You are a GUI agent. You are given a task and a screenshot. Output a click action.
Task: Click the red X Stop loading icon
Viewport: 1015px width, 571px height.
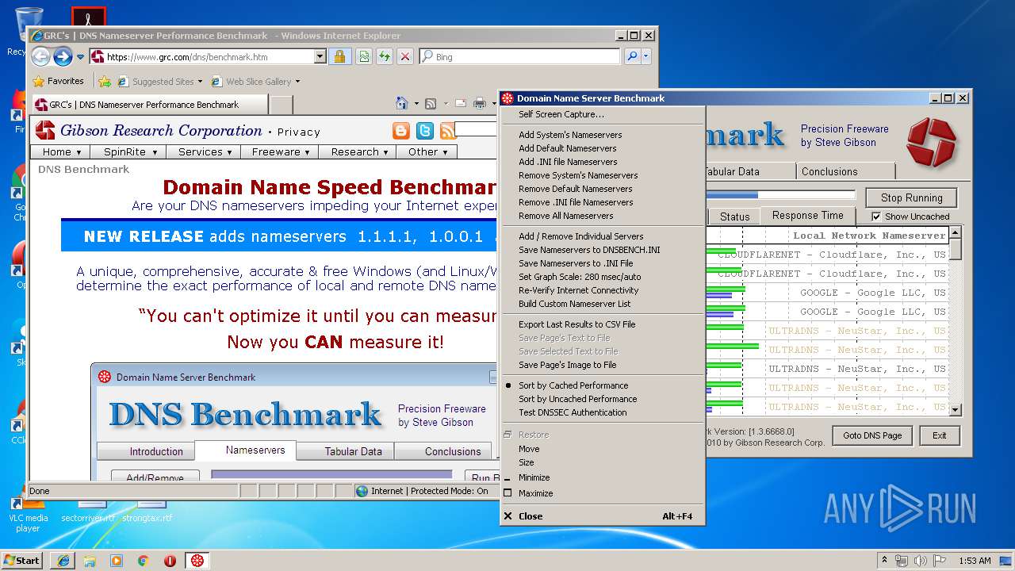pyautogui.click(x=404, y=56)
